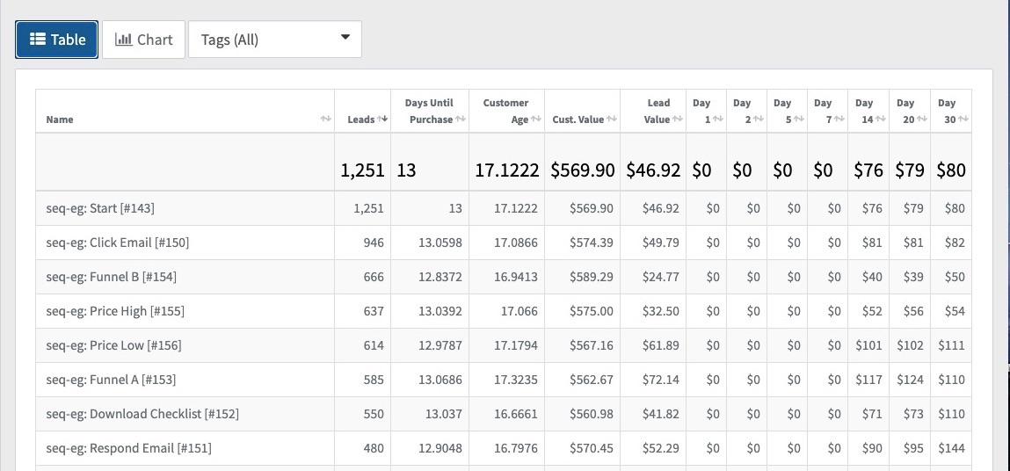Click lead value $24.77 for Funnel B
This screenshot has width=1010, height=471.
pos(661,277)
